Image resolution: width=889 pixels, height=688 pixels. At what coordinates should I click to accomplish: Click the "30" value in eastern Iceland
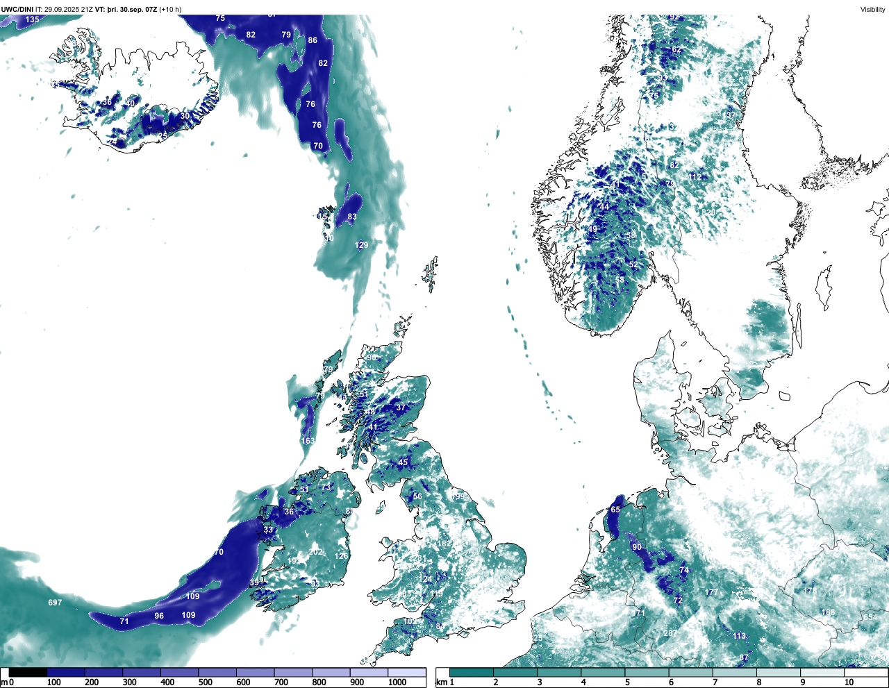[x=185, y=116]
